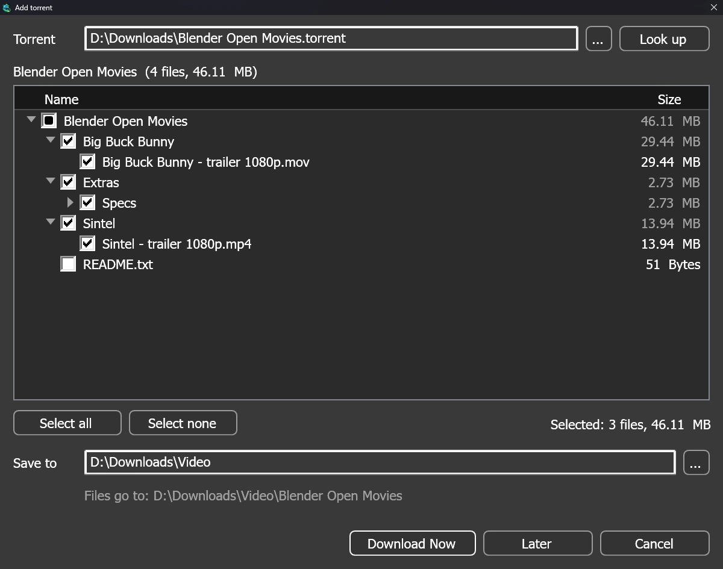Click the 46.11 MB root size value
Image resolution: width=723 pixels, height=569 pixels.
(671, 121)
